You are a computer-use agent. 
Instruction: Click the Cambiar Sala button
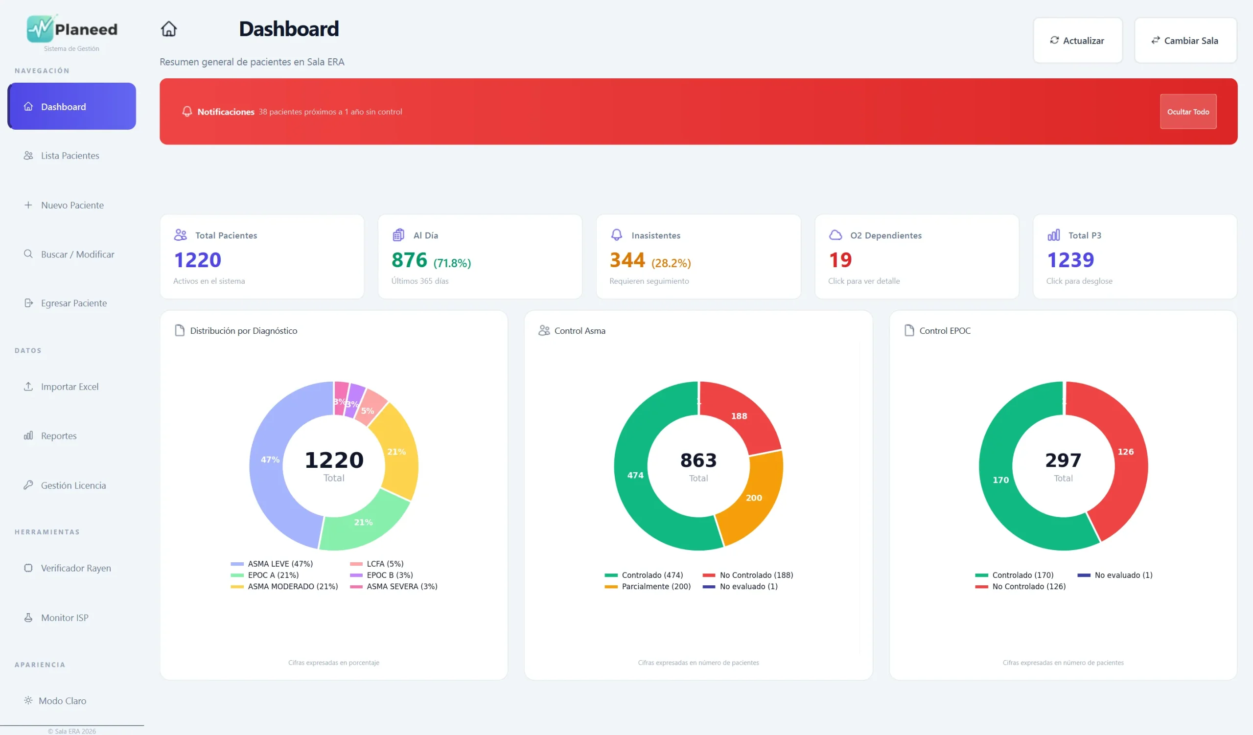click(x=1185, y=40)
